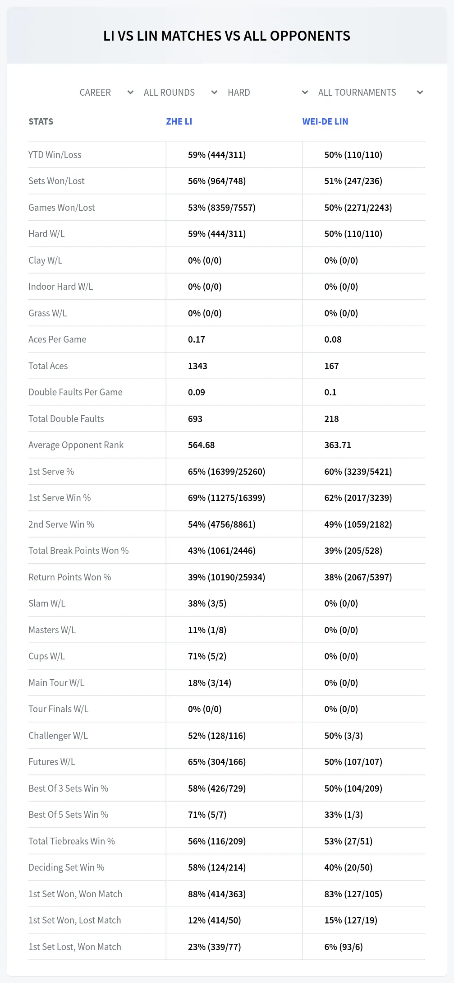Open the ZHE LI player link
The width and height of the screenshot is (454, 983).
click(179, 121)
